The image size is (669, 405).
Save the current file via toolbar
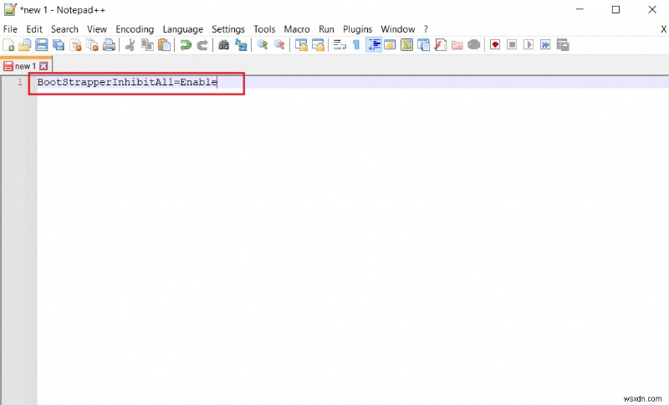pos(41,45)
